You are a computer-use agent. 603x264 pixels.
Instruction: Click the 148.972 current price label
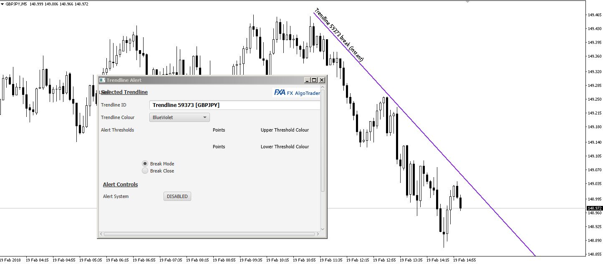point(594,208)
